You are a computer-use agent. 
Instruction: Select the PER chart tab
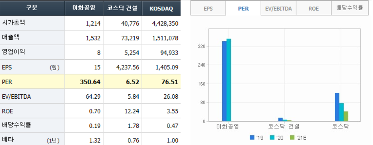click(243, 9)
